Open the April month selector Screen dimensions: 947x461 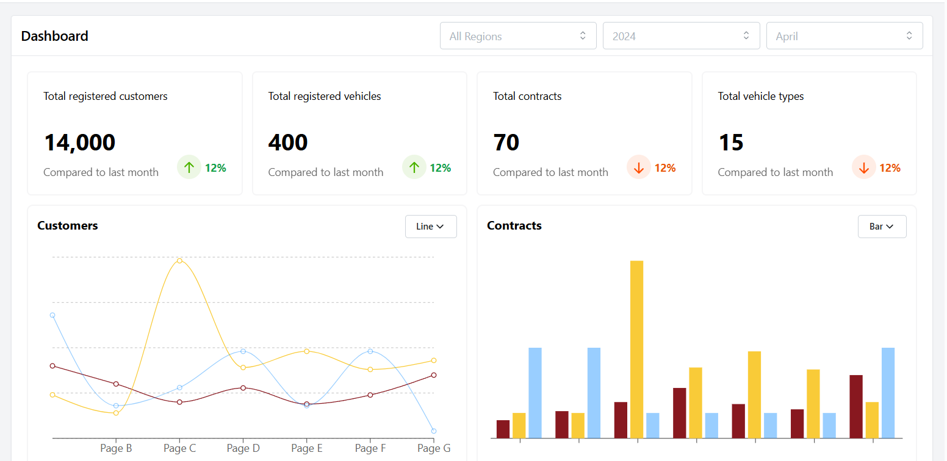click(844, 35)
